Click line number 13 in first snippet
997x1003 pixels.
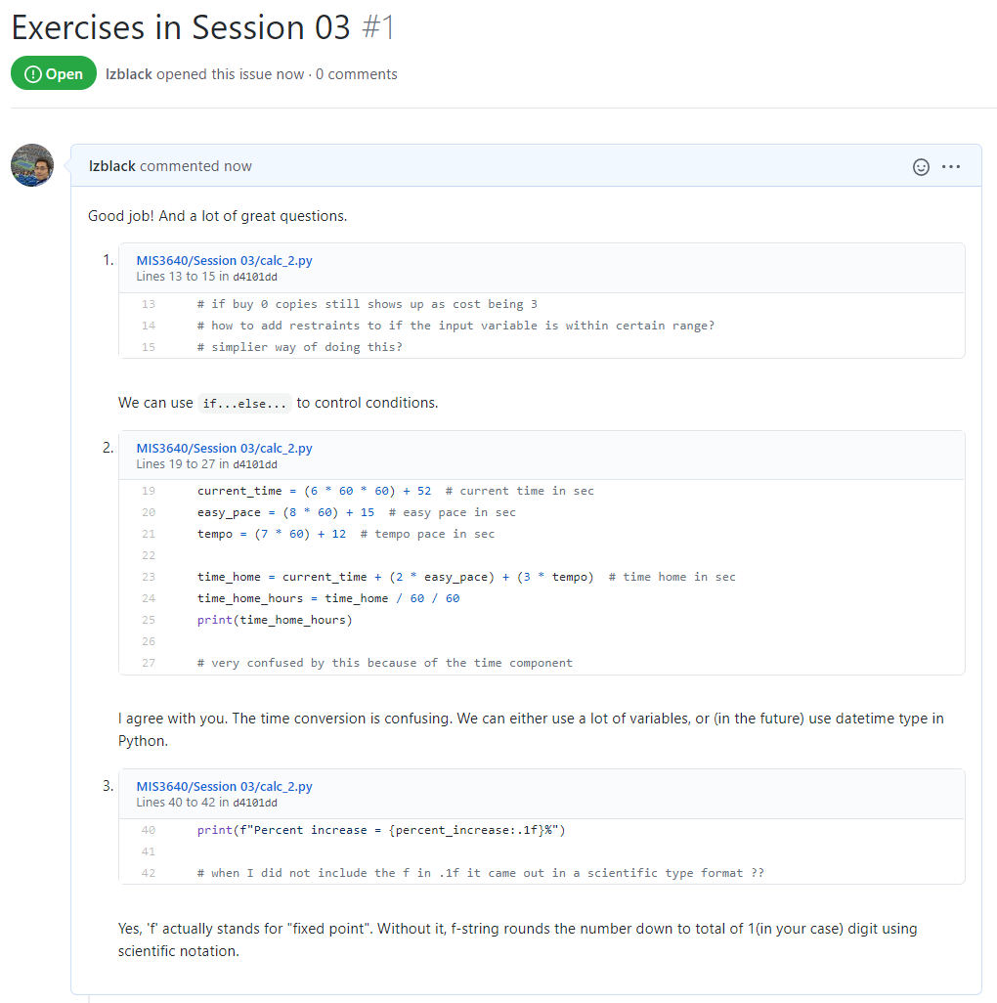149,304
